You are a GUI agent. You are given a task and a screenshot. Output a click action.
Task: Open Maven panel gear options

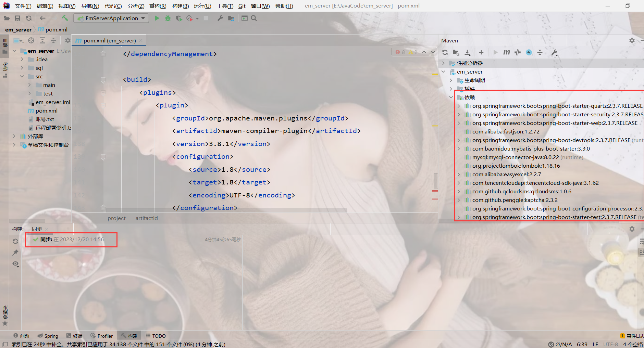(632, 40)
